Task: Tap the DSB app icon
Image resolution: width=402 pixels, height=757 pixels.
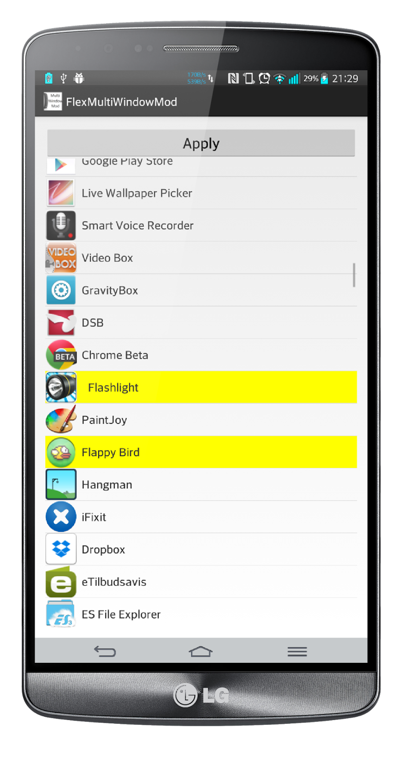Action: (x=61, y=323)
